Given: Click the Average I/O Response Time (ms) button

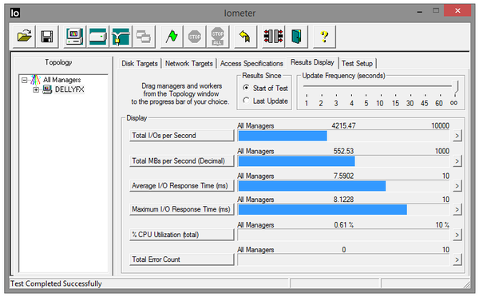Looking at the screenshot, I should pyautogui.click(x=182, y=186).
